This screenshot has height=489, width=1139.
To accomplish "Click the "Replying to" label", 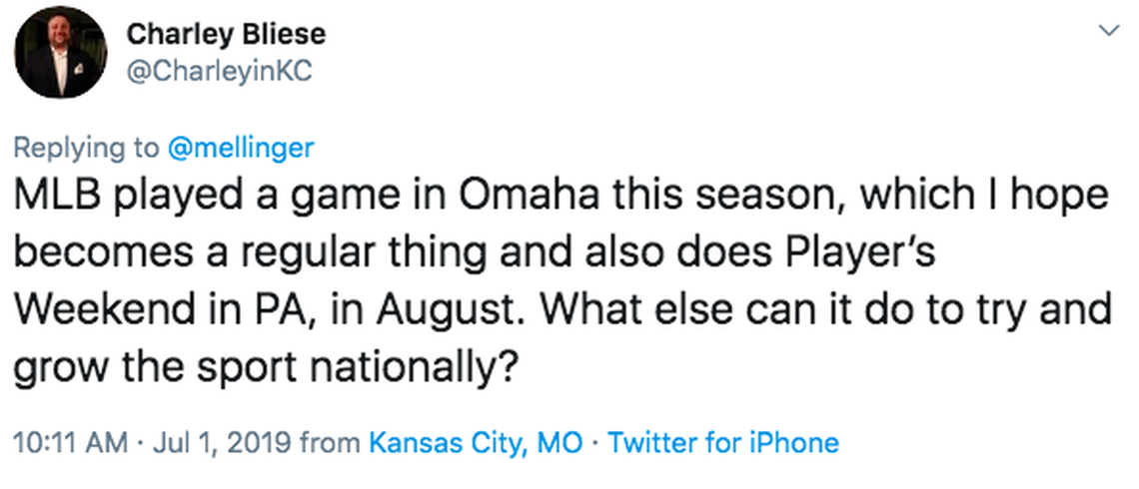I will coord(85,148).
